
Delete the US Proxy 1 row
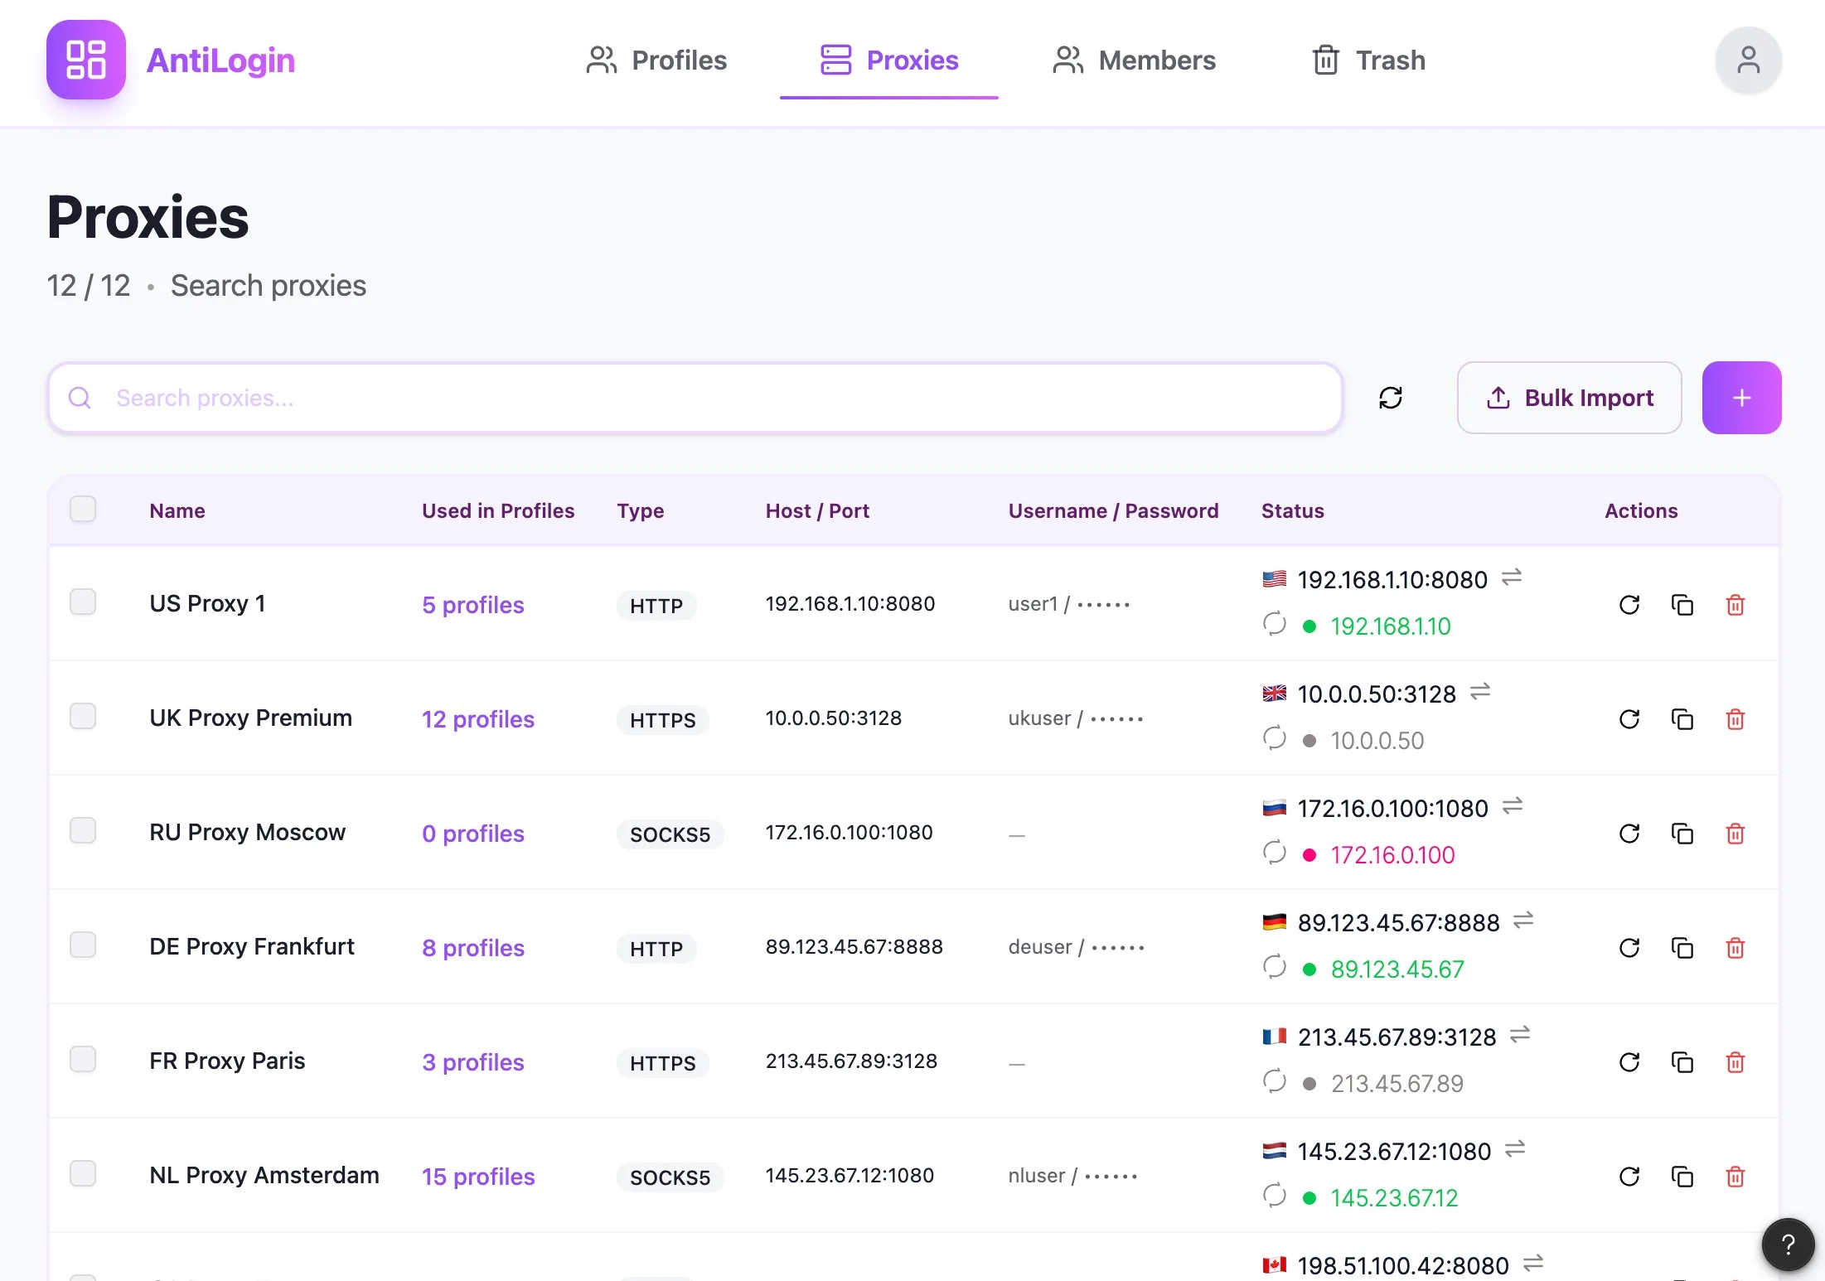pos(1735,605)
